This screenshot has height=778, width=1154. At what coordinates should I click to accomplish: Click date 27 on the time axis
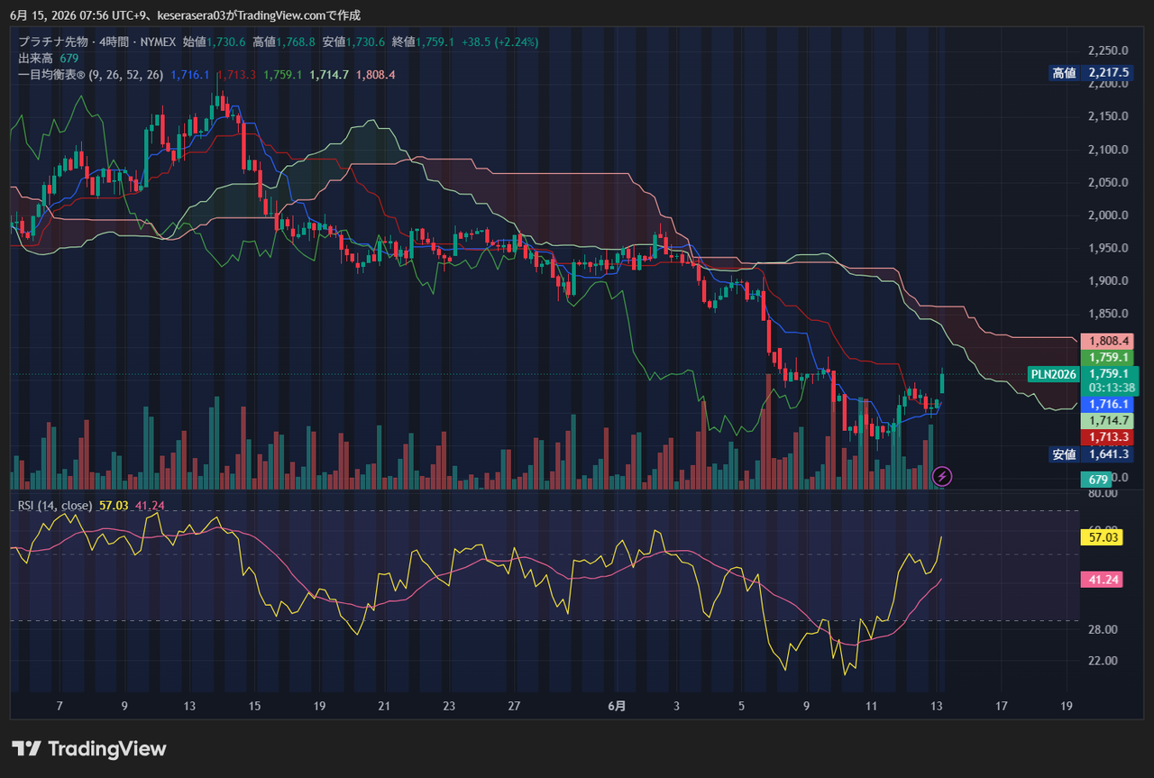pyautogui.click(x=515, y=706)
